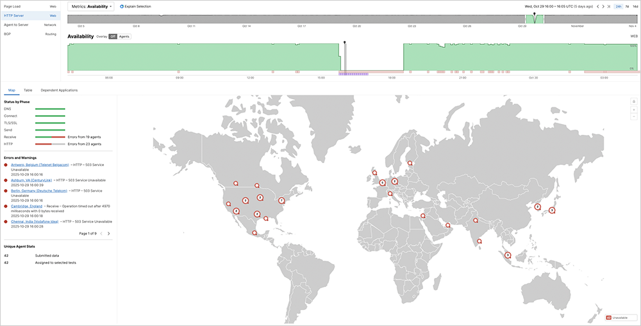Reset the map with the home icon
The width and height of the screenshot is (641, 326).
click(x=634, y=101)
